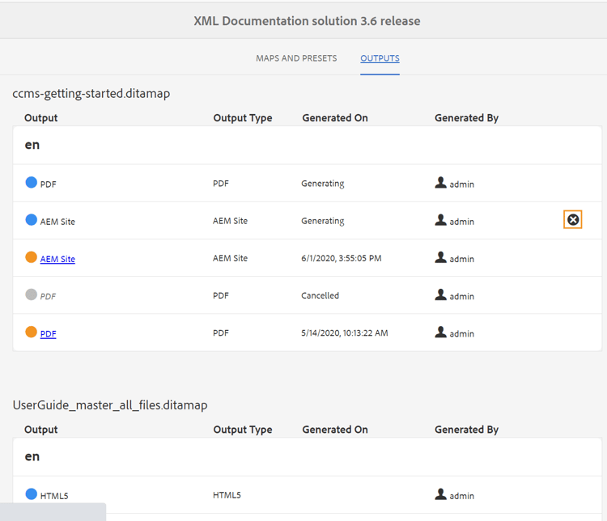Open the AEM Site output link
607x521 pixels.
point(57,259)
